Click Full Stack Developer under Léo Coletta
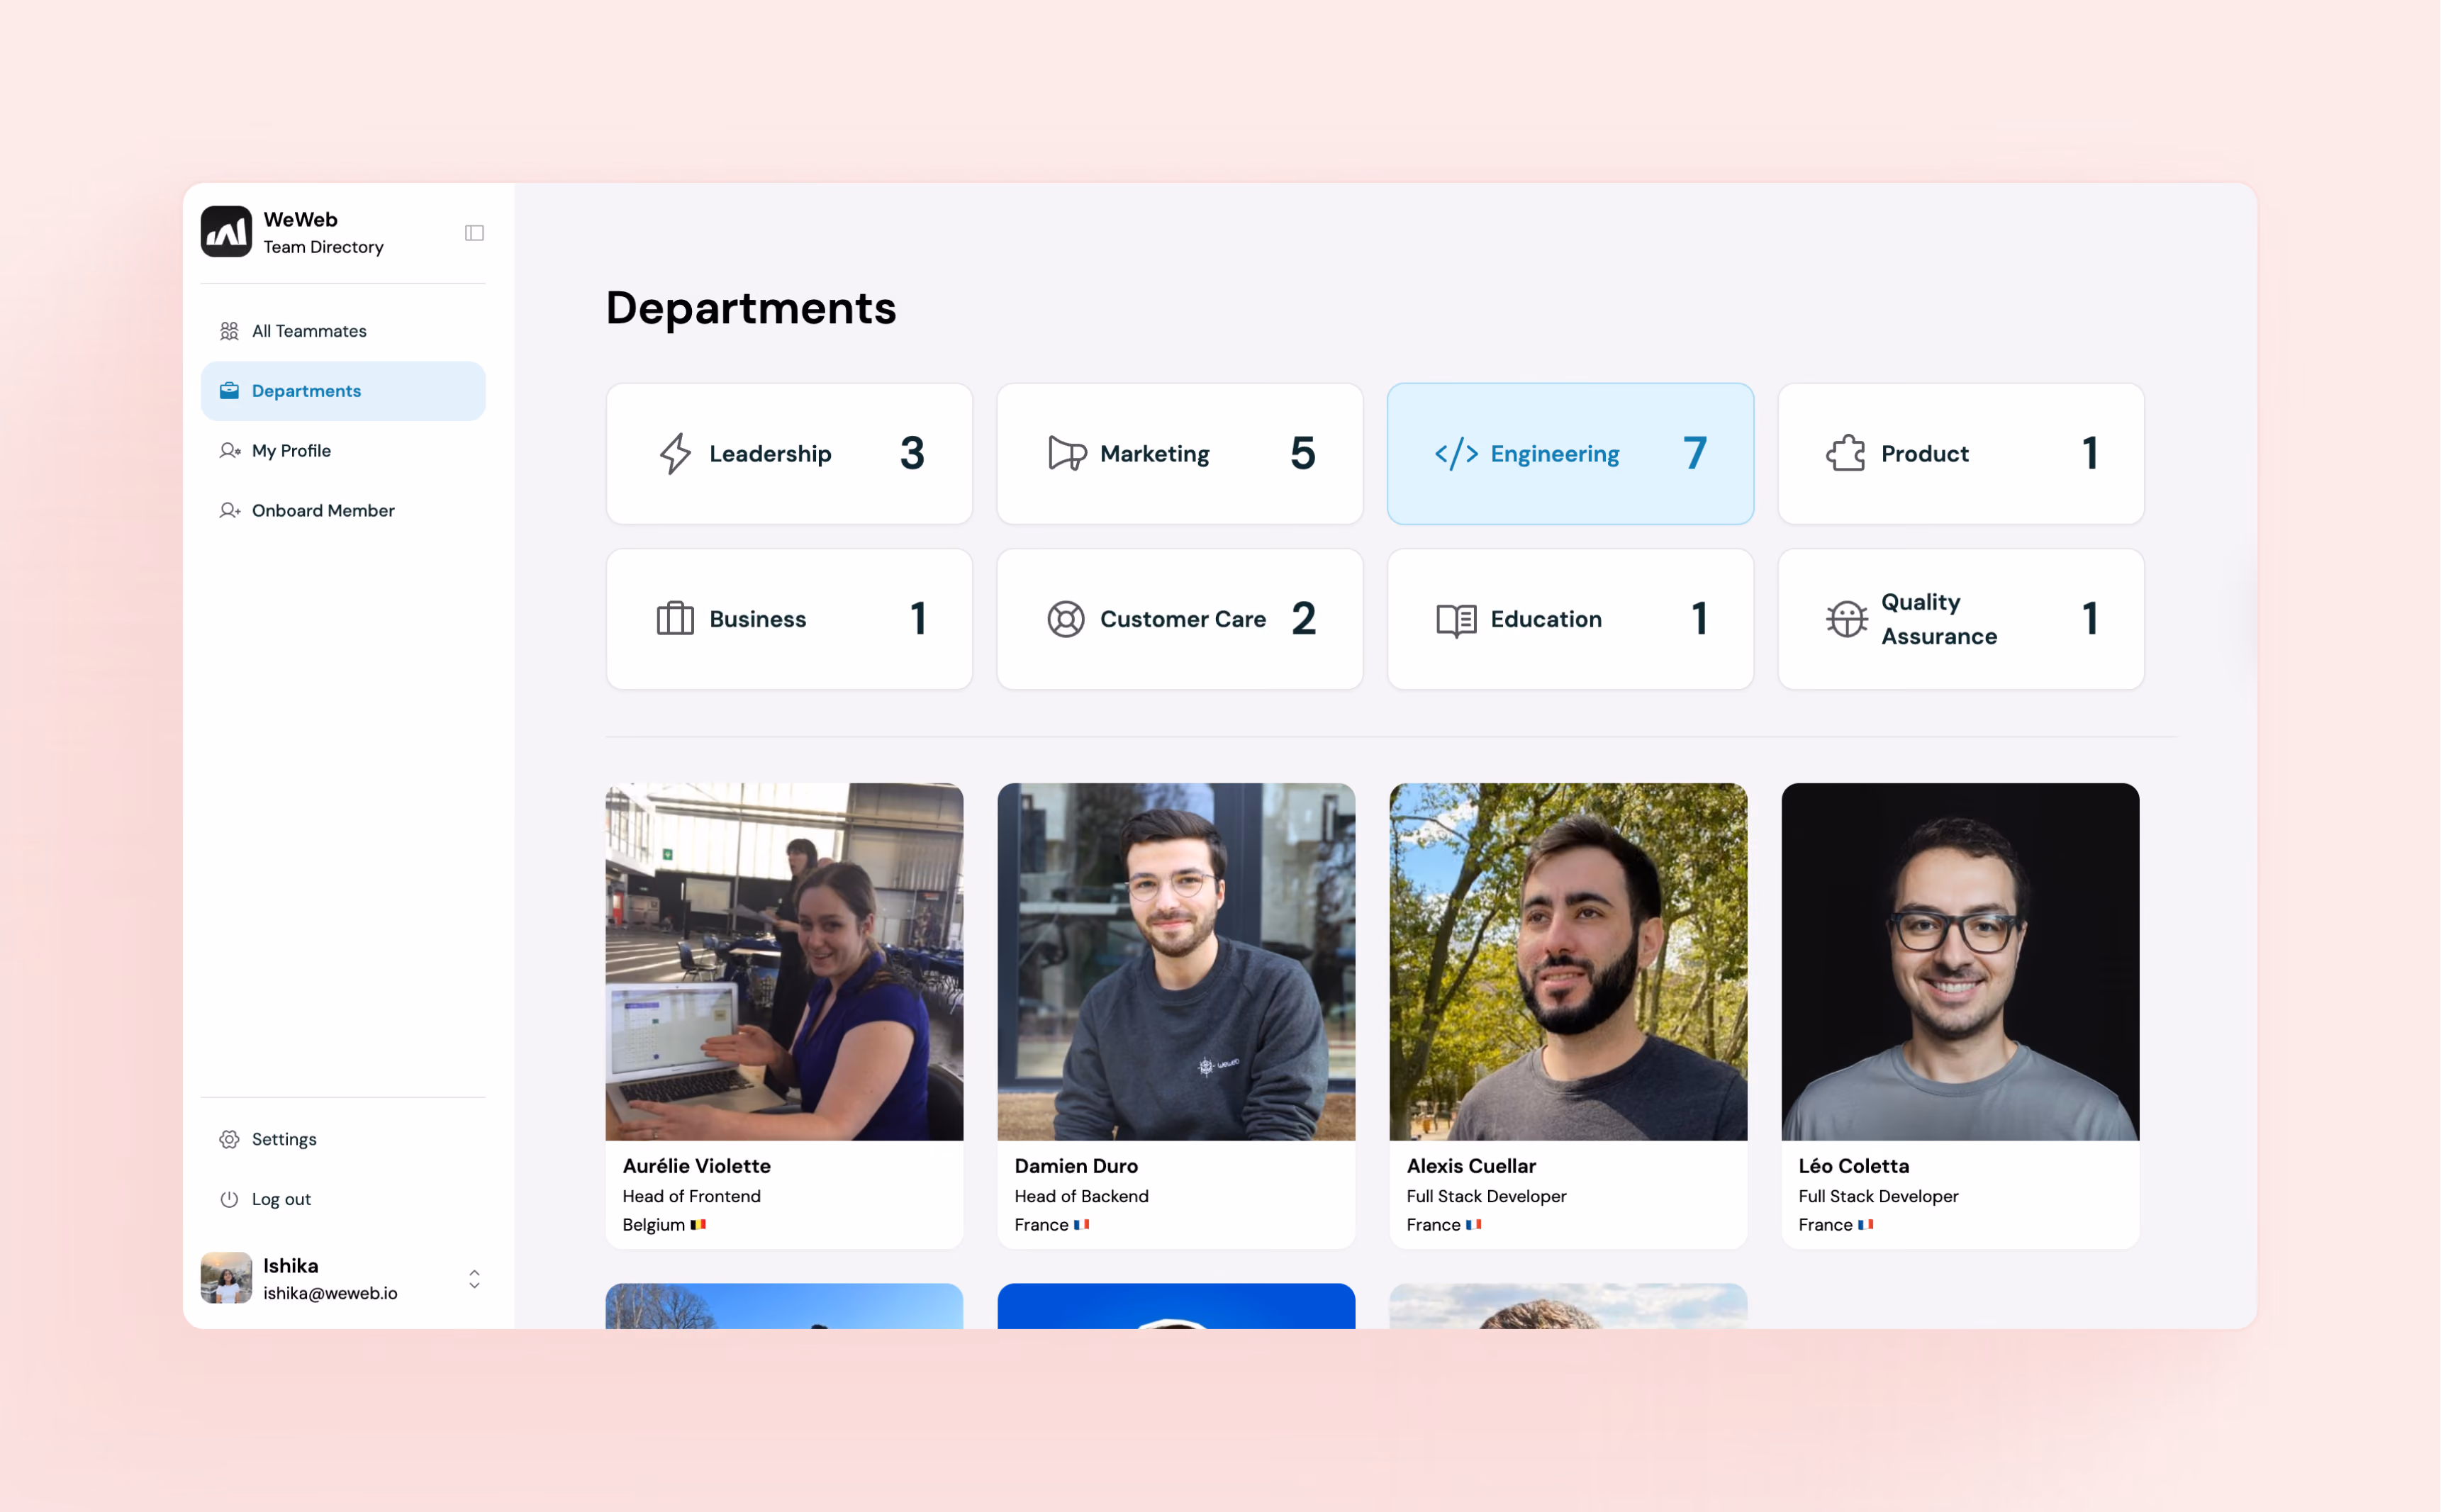Viewport: 2441px width, 1512px height. coord(1878,1197)
